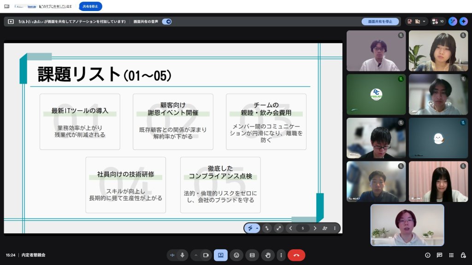
Task: Turn on closed captions
Action: pyautogui.click(x=252, y=255)
